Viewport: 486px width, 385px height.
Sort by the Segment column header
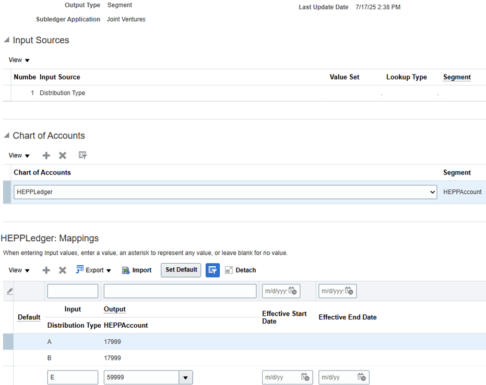(456, 77)
